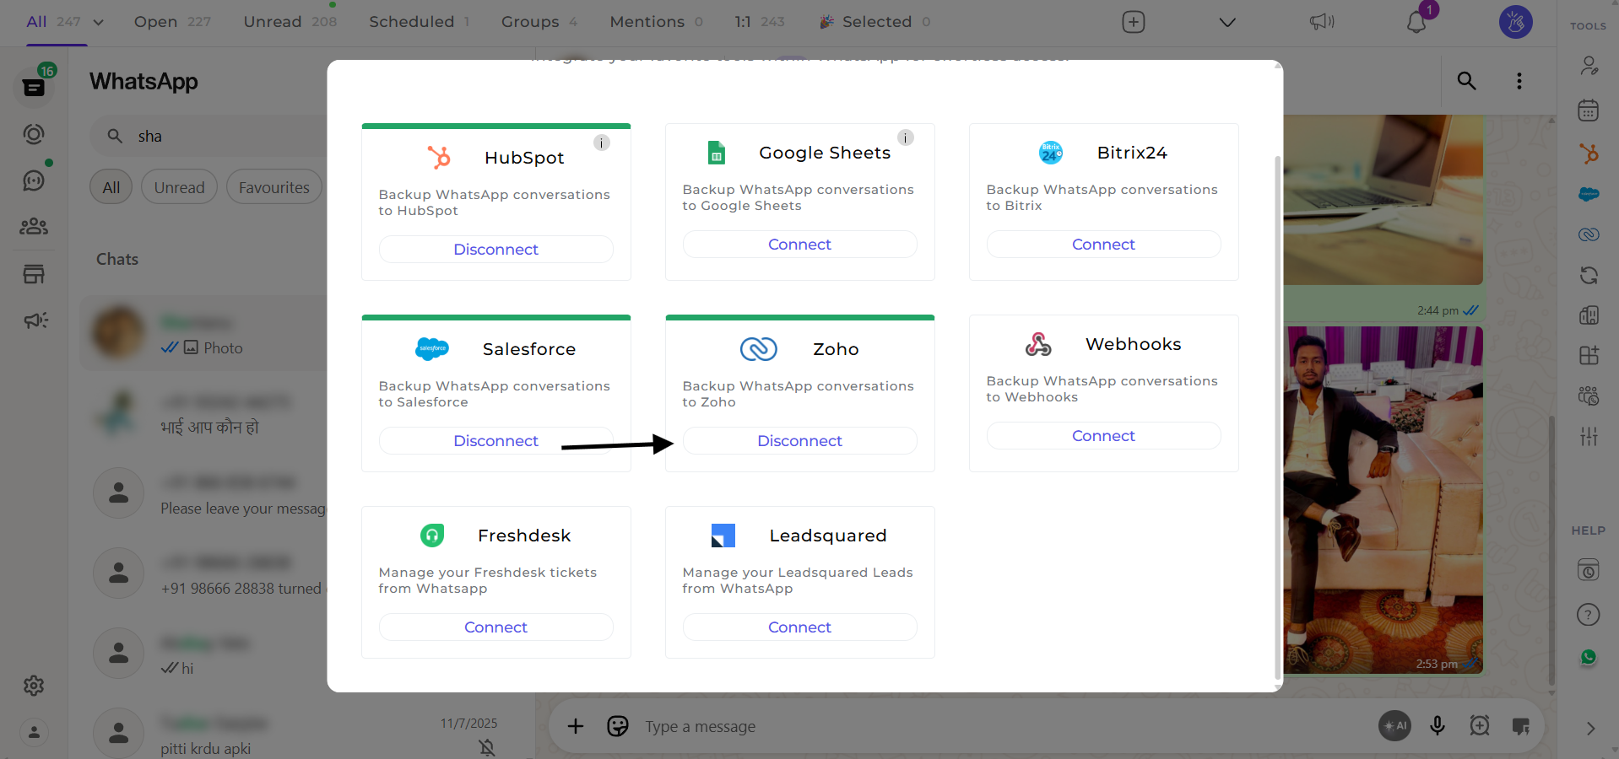The height and width of the screenshot is (759, 1619).
Task: Select the Favourites filter chip
Action: click(274, 187)
